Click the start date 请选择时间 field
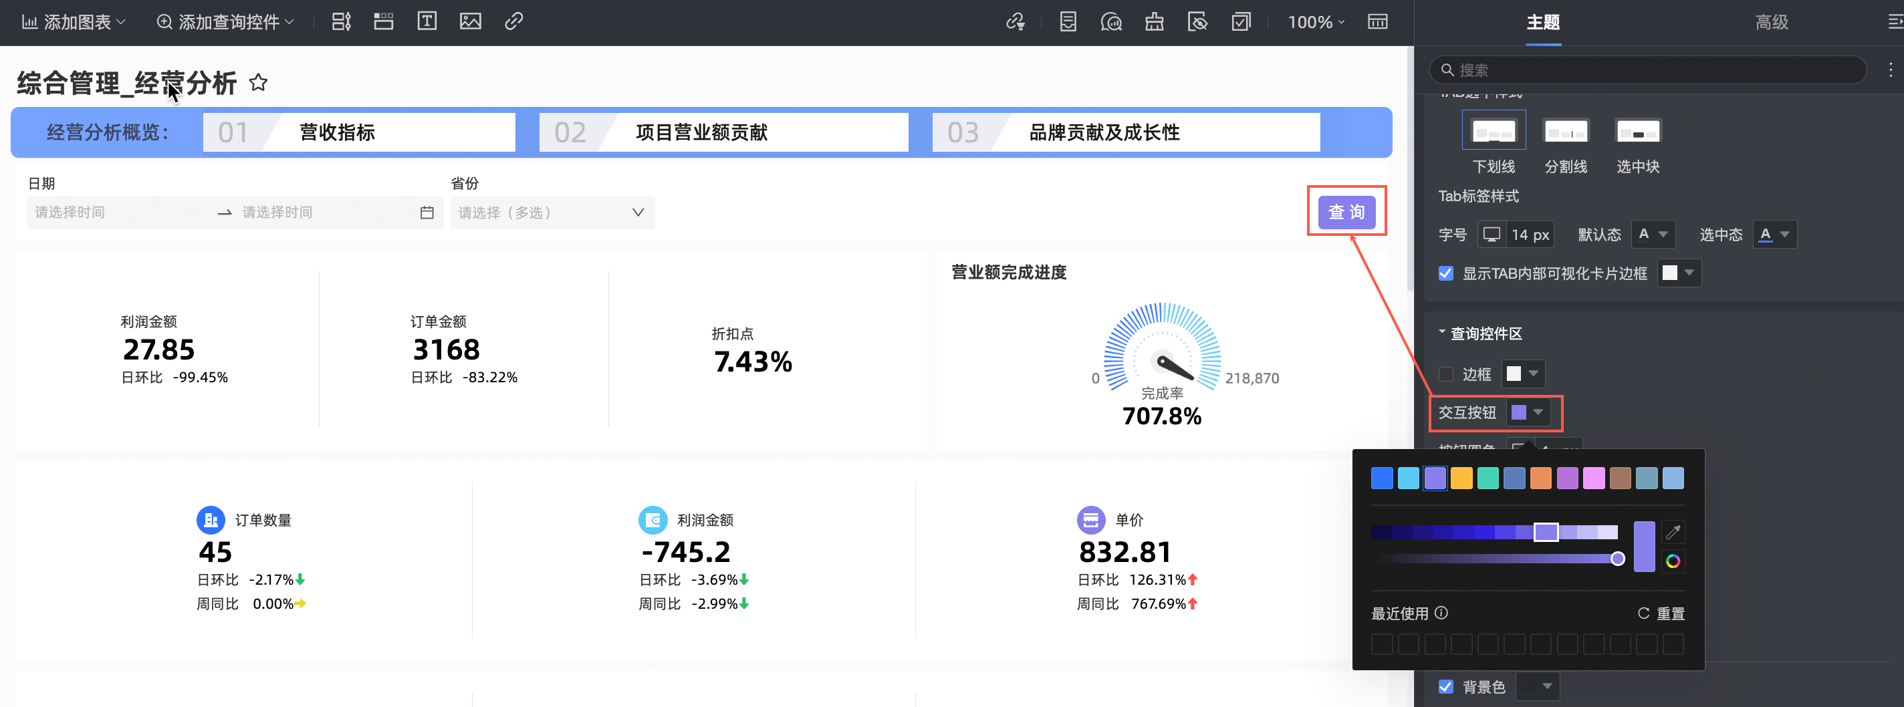Image resolution: width=1904 pixels, height=707 pixels. [x=118, y=212]
